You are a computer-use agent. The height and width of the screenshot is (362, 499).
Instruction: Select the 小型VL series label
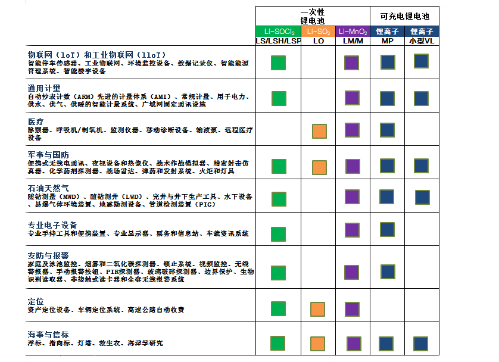(422, 41)
